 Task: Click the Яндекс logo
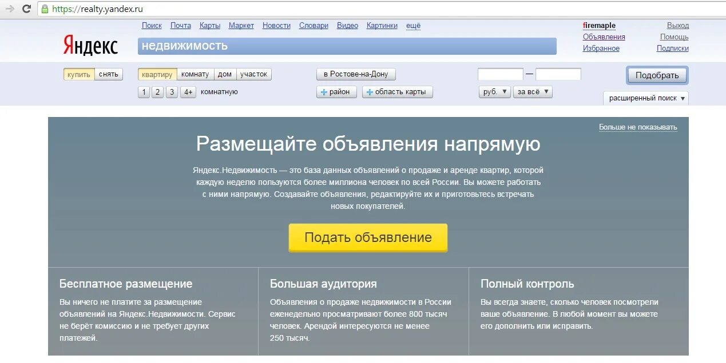pyautogui.click(x=90, y=46)
